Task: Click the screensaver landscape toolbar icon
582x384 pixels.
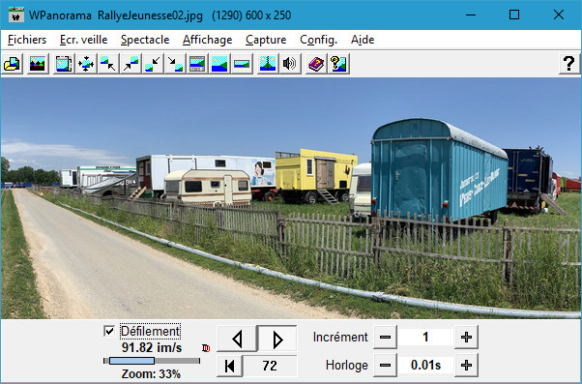Action: tap(38, 64)
